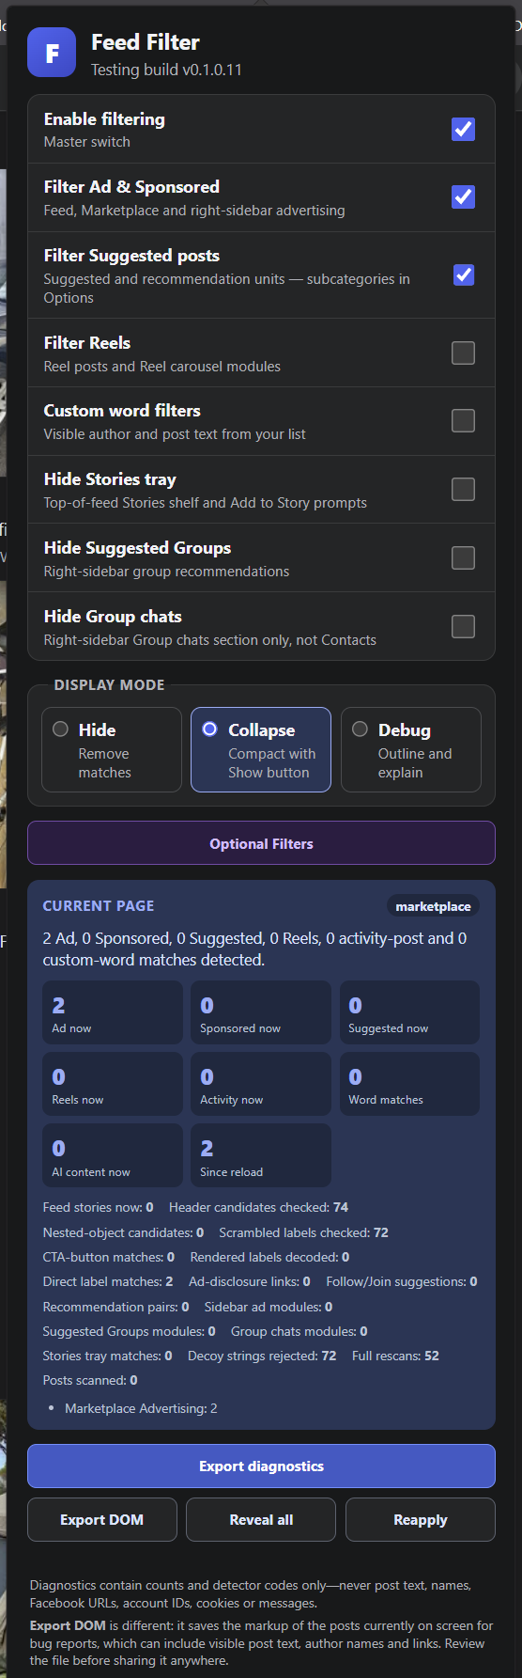This screenshot has height=1678, width=522.
Task: Click the Reapply button
Action: pyautogui.click(x=421, y=1520)
